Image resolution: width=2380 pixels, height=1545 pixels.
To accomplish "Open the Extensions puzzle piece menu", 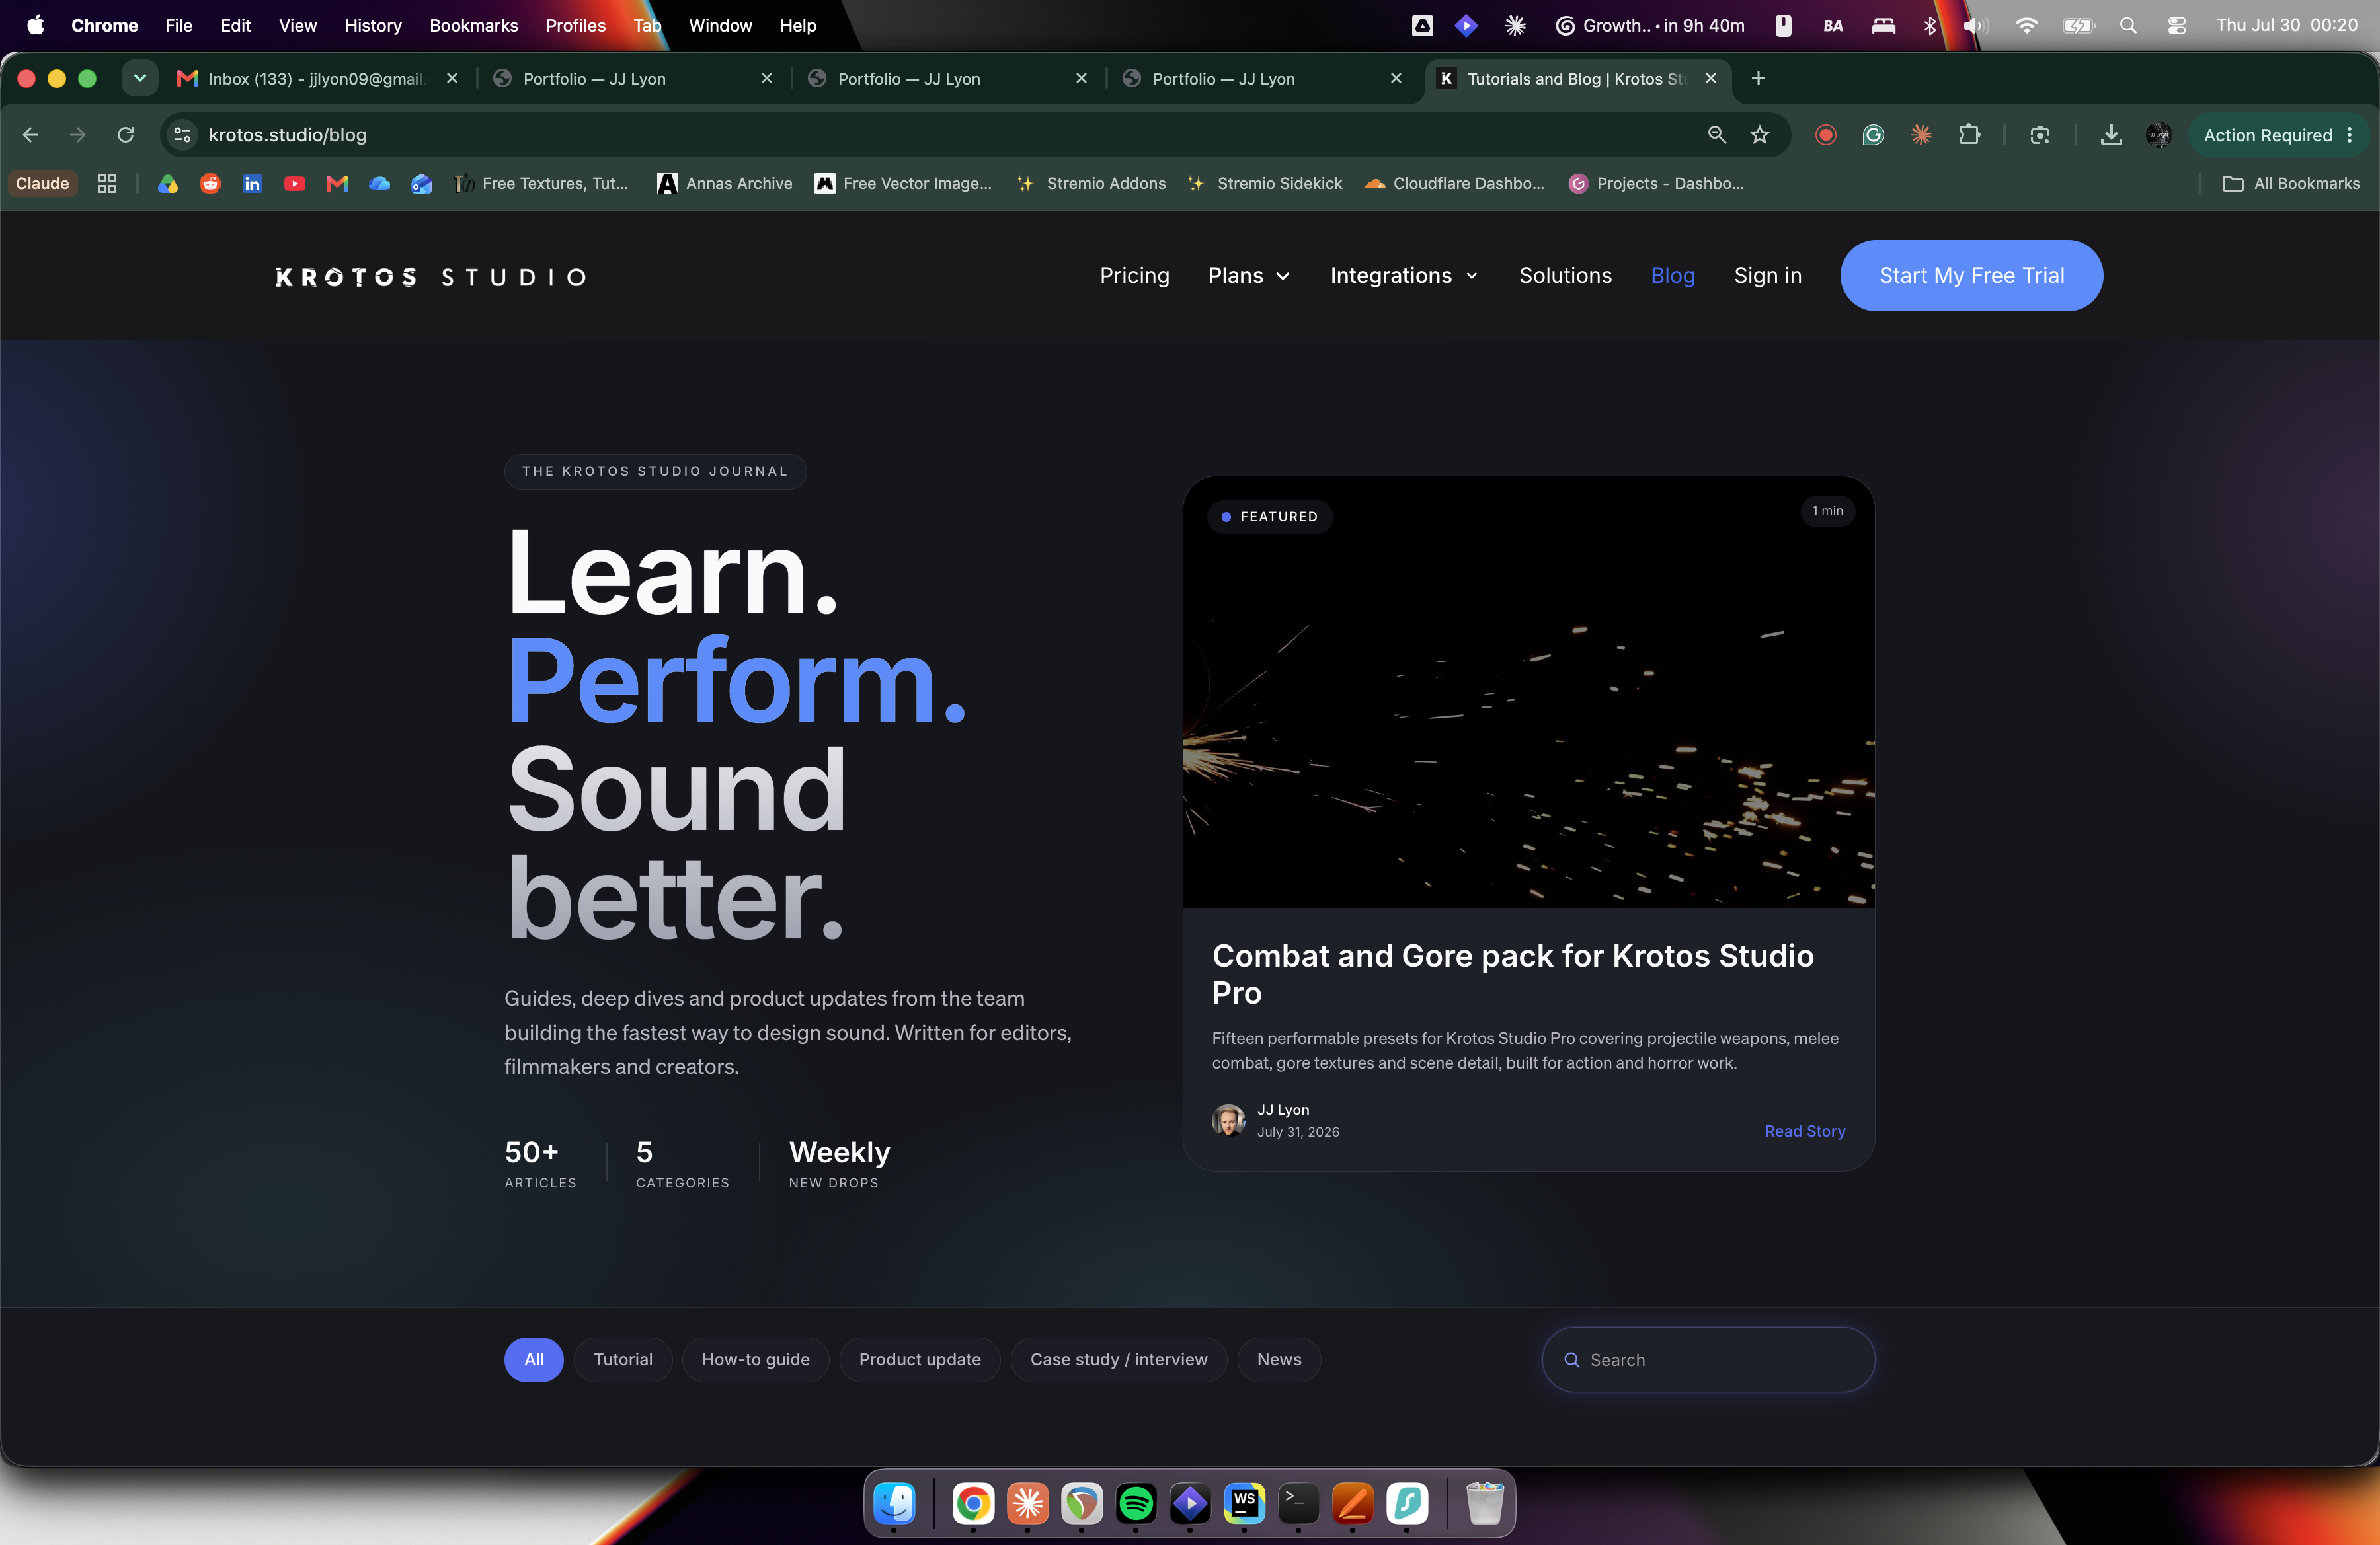I will coord(1969,135).
